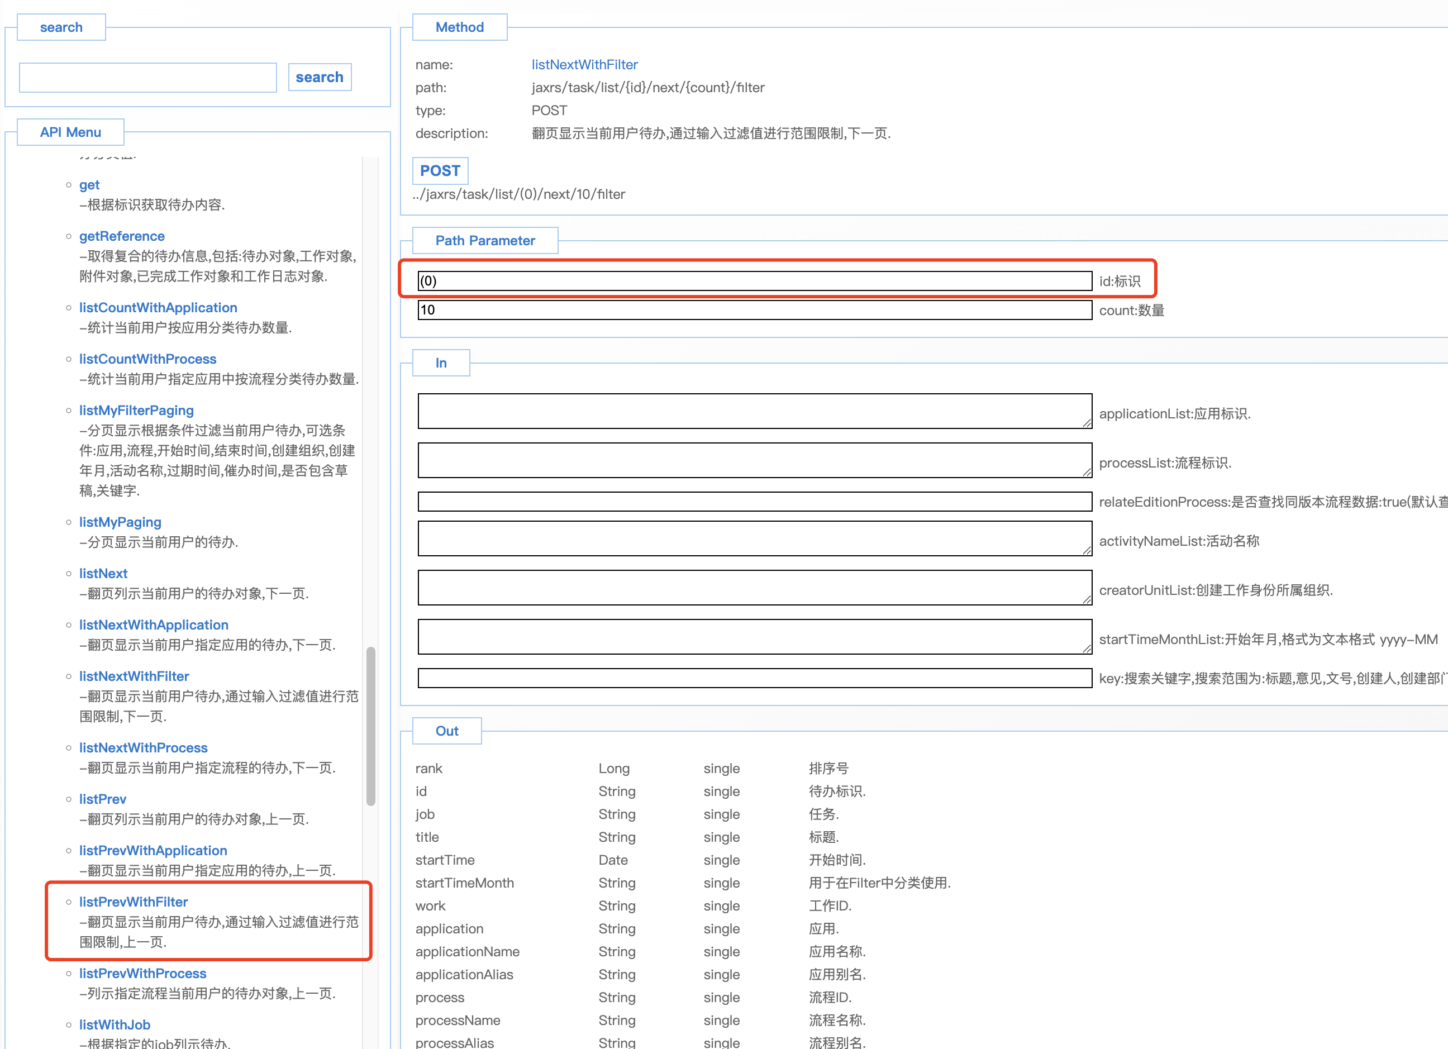This screenshot has width=1448, height=1049.
Task: Select listNext in the API menu
Action: point(103,573)
